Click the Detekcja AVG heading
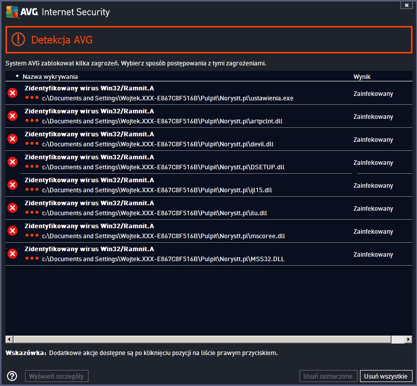Viewport: 417px width, 386px height. click(61, 40)
